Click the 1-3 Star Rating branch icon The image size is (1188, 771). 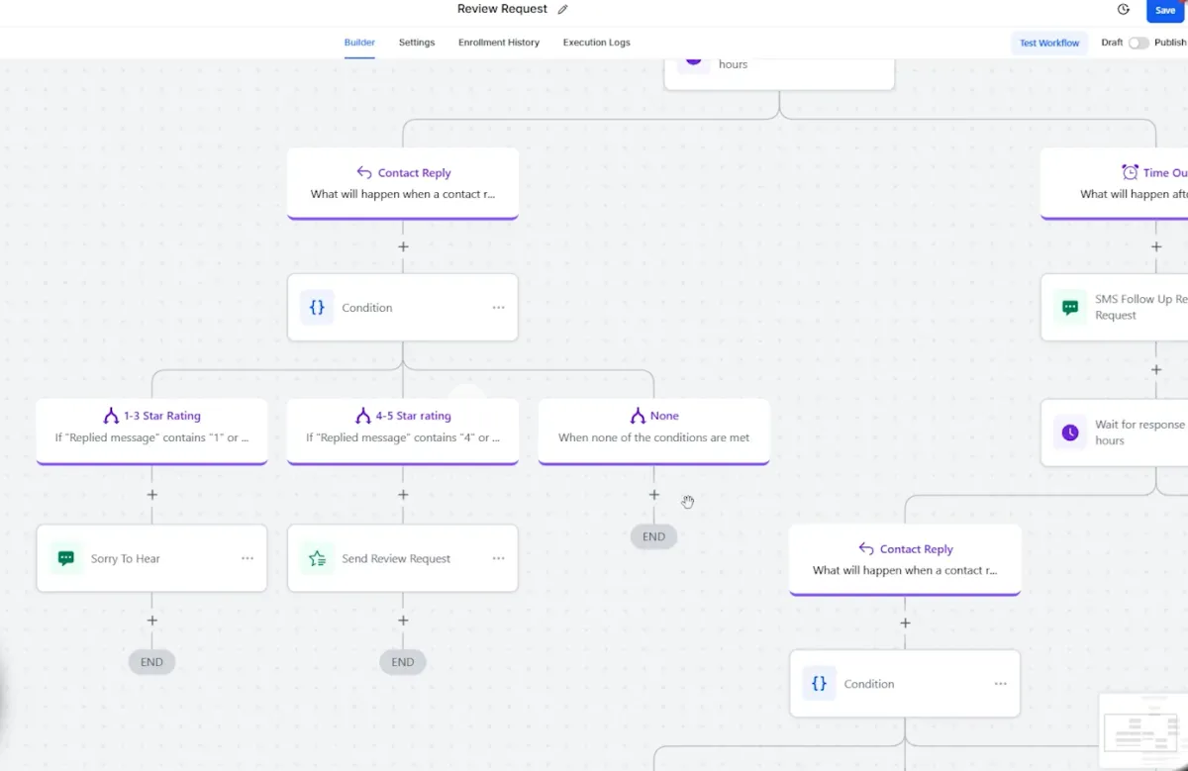tap(111, 416)
